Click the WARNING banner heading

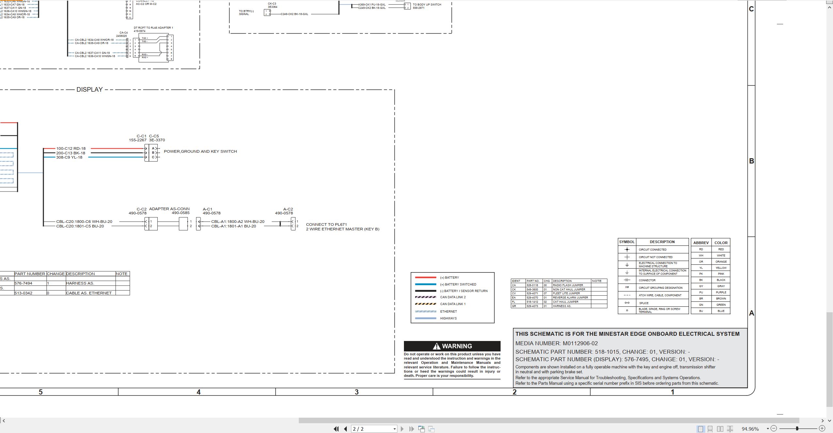tap(452, 346)
